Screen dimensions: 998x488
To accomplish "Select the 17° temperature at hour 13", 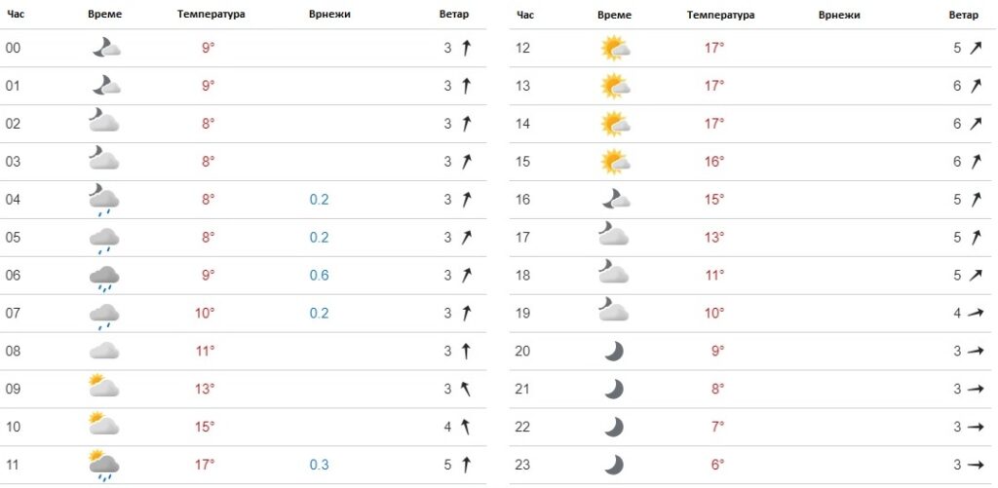I will (714, 86).
